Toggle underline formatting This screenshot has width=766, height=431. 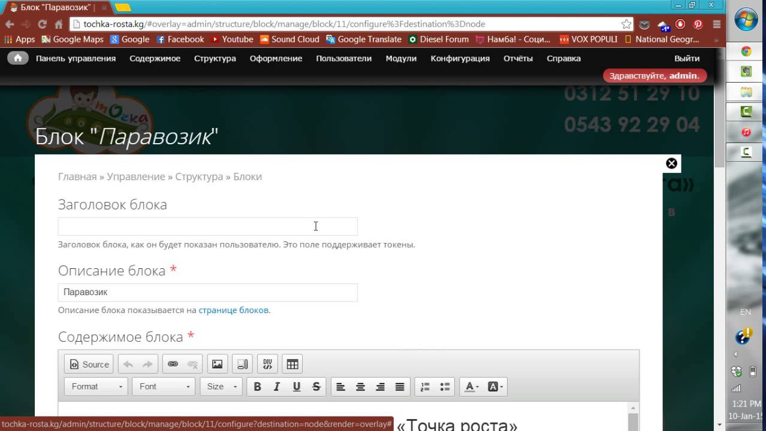tap(296, 387)
